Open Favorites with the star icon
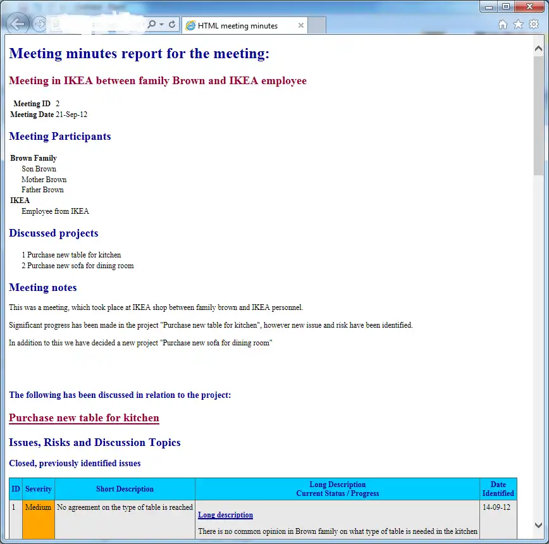Screen dimensions: 549x544 518,25
